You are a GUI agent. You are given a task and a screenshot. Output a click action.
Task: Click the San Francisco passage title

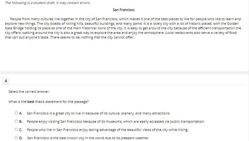point(124,10)
